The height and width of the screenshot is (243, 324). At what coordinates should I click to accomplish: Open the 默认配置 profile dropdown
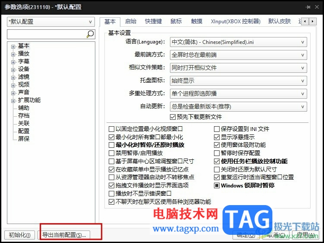click(x=51, y=22)
